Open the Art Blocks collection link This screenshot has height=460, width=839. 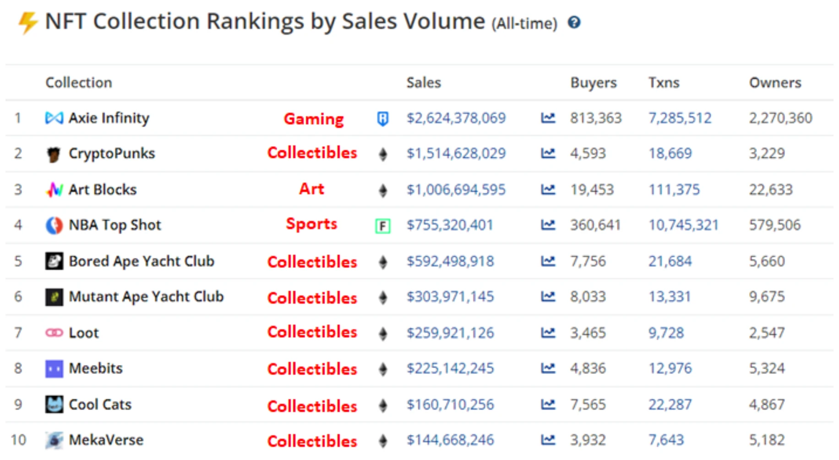pyautogui.click(x=103, y=189)
